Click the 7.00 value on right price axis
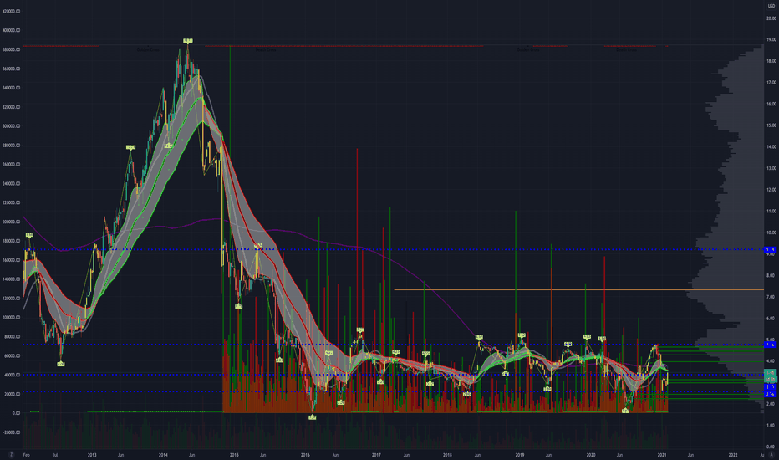Viewport: 779px width, 460px height. pos(771,297)
